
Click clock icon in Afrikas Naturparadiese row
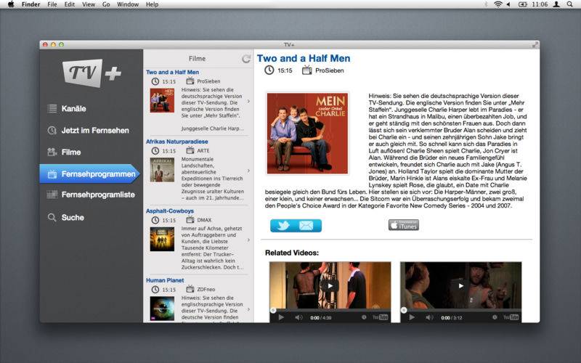coord(155,151)
